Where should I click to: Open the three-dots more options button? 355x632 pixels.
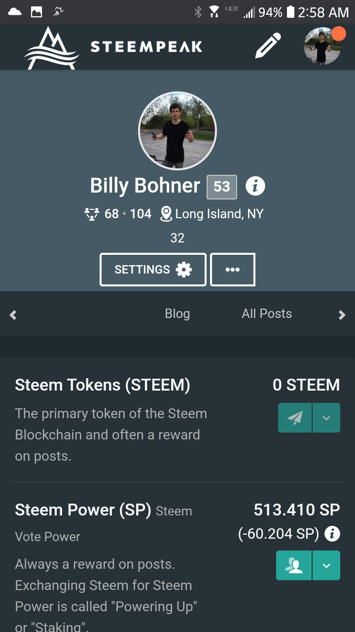(232, 270)
